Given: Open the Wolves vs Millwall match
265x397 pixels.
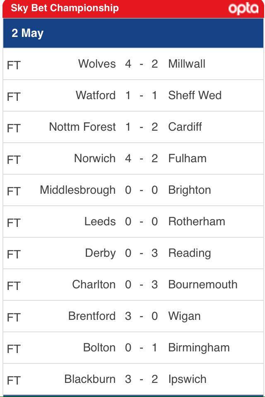Looking at the screenshot, I should 133,64.
